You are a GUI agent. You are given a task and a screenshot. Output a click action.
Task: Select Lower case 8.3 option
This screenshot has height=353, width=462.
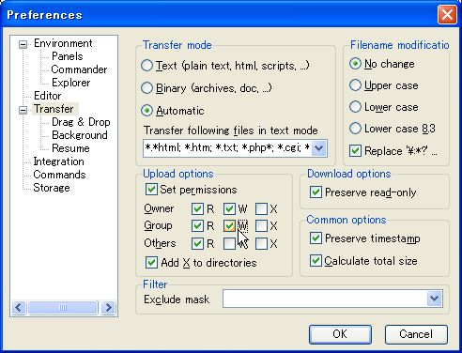[x=355, y=129]
